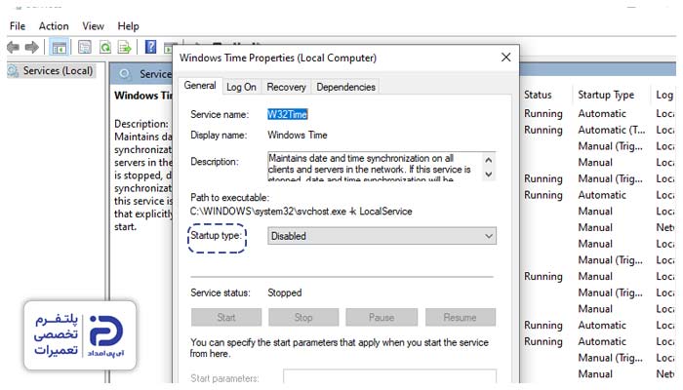The width and height of the screenshot is (683, 390).
Task: Click the svchost.exe executable path text
Action: coord(301,212)
